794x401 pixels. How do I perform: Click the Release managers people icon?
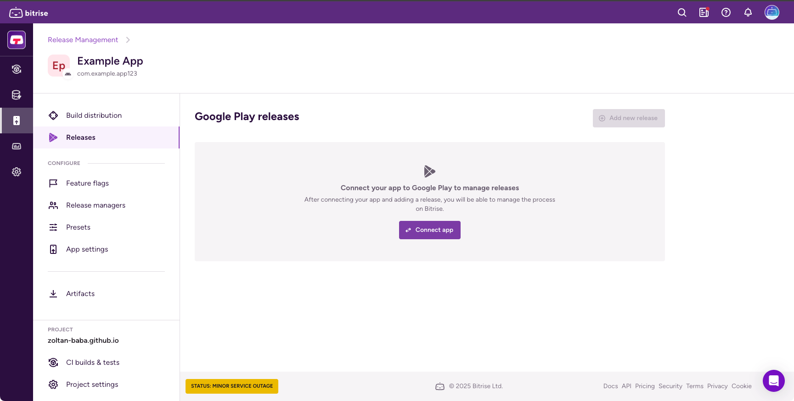(x=53, y=205)
